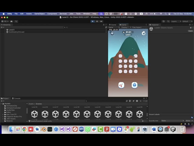Open the Game view mode dropdown

pos(114,27)
